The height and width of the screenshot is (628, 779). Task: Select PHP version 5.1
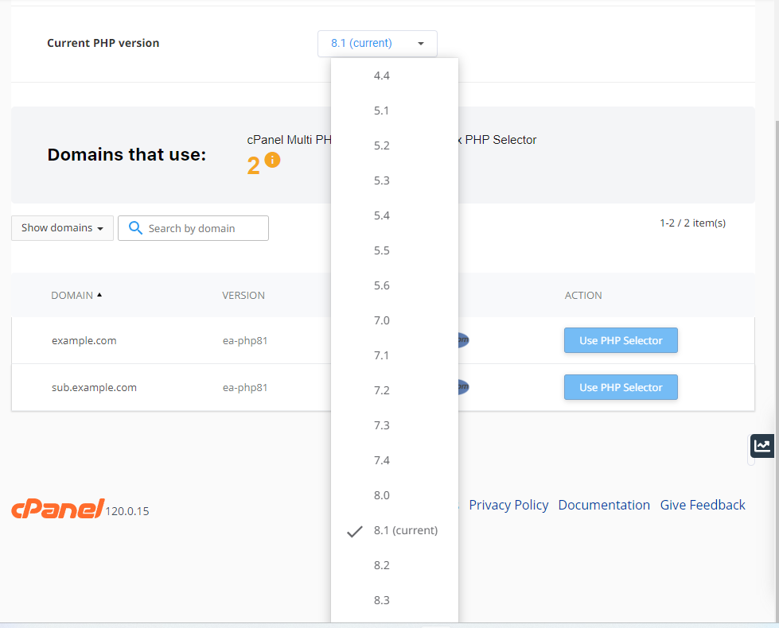pos(395,110)
